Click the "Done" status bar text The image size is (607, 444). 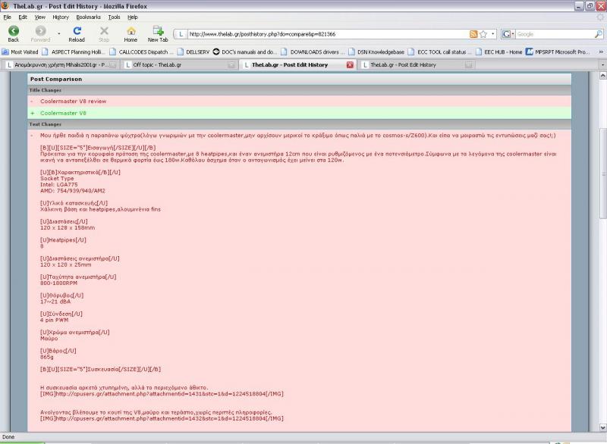click(8, 436)
